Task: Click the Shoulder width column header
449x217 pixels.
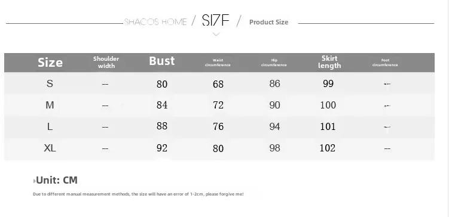Action: tap(106, 62)
